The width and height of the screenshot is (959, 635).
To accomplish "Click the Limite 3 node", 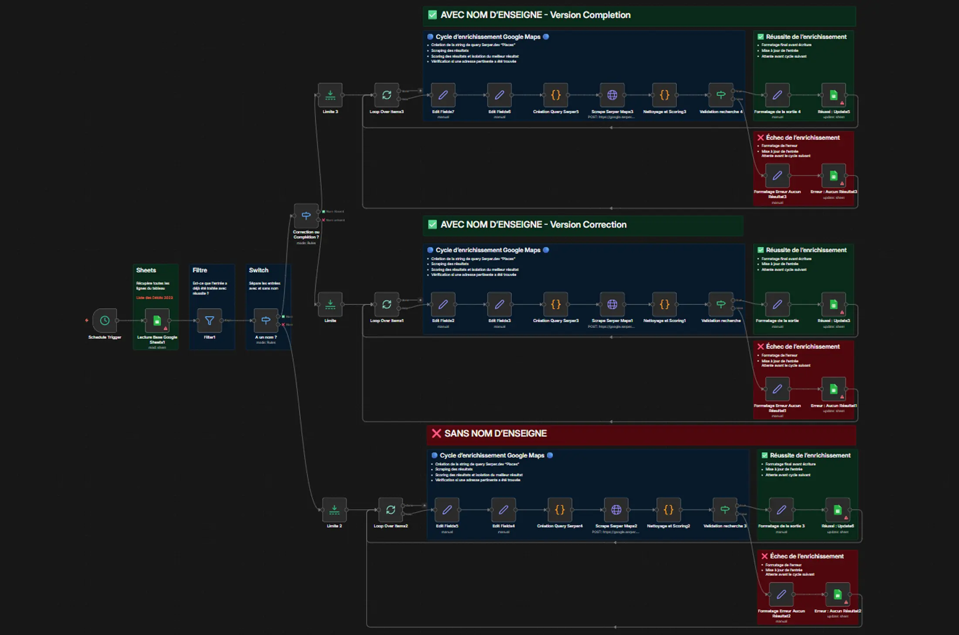I will (330, 95).
